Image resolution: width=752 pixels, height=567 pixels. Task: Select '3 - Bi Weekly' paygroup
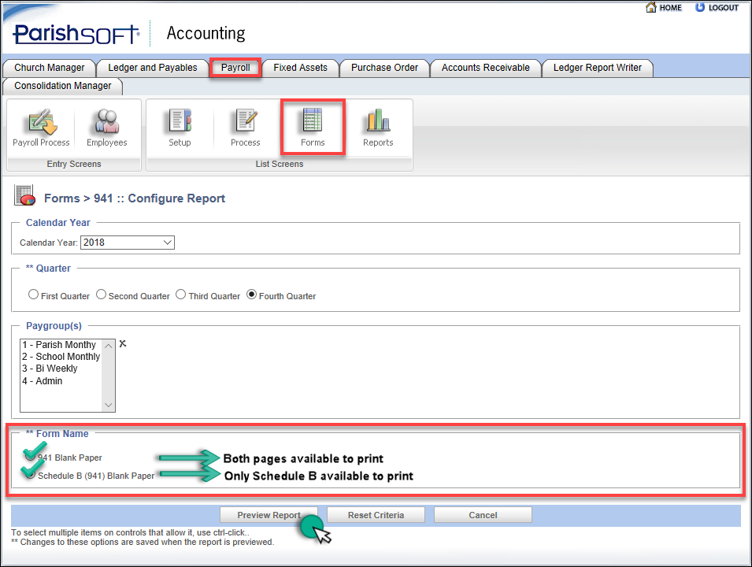61,369
